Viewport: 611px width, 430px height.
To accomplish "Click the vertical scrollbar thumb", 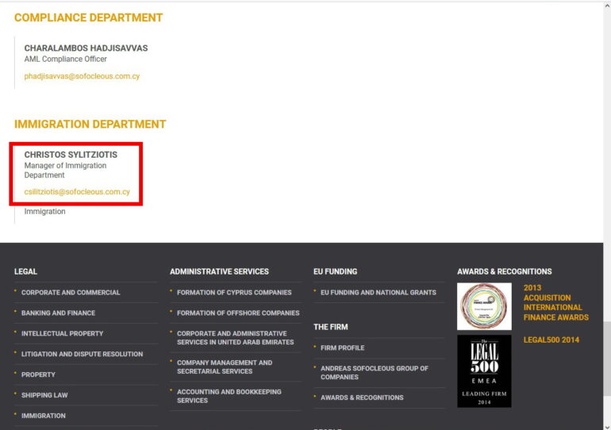I will (x=607, y=359).
